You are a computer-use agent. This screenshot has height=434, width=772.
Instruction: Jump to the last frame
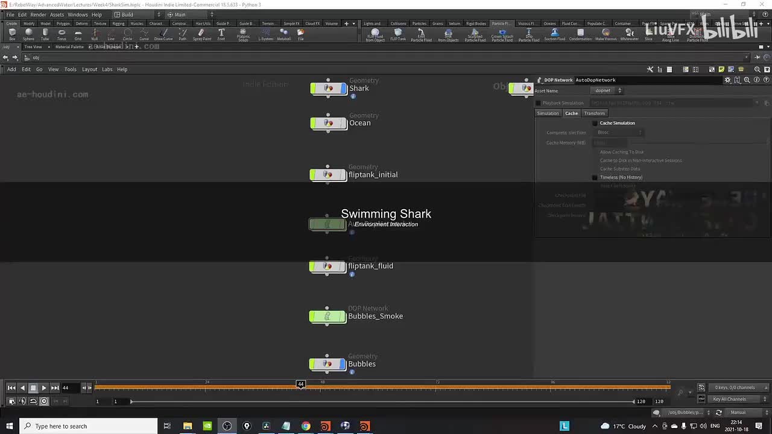click(55, 388)
